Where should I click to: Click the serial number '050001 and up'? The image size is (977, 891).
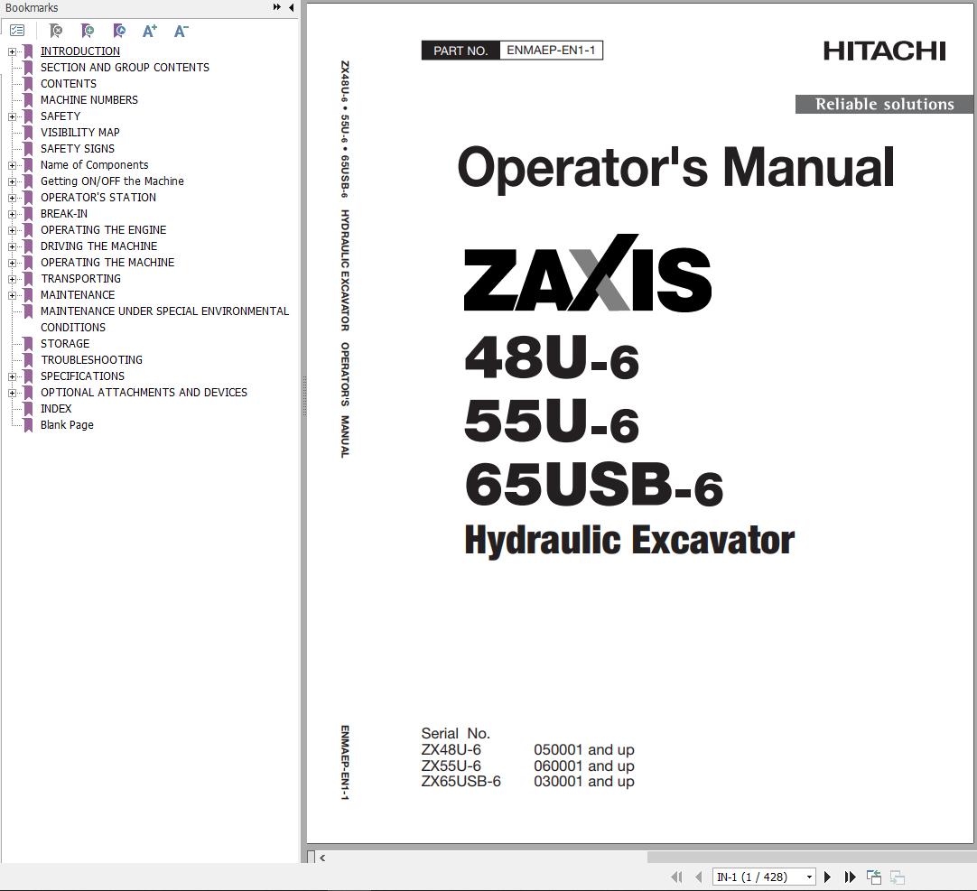pyautogui.click(x=584, y=749)
